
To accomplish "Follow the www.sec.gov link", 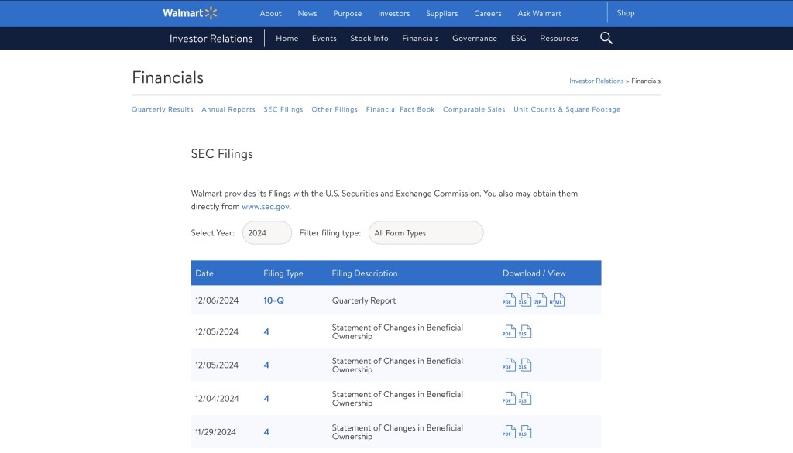I will (266, 208).
